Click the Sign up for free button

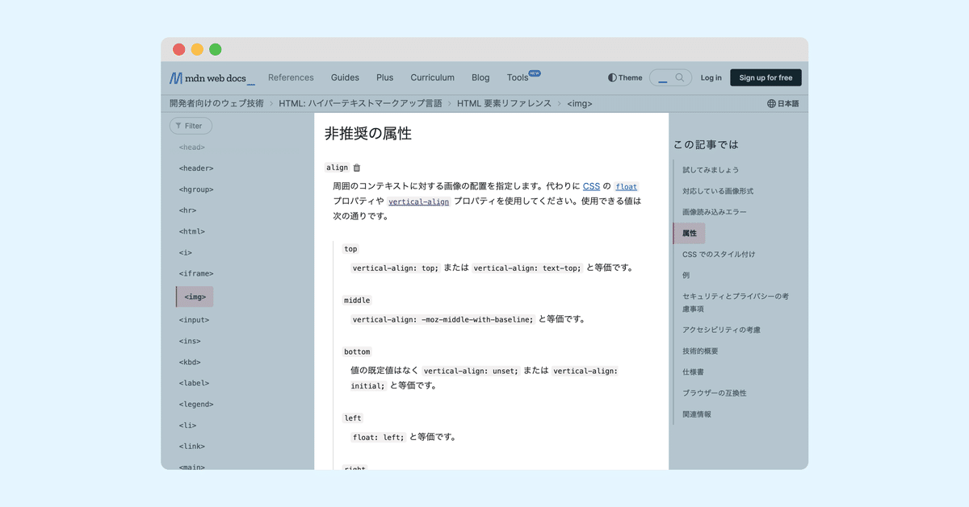pyautogui.click(x=766, y=77)
